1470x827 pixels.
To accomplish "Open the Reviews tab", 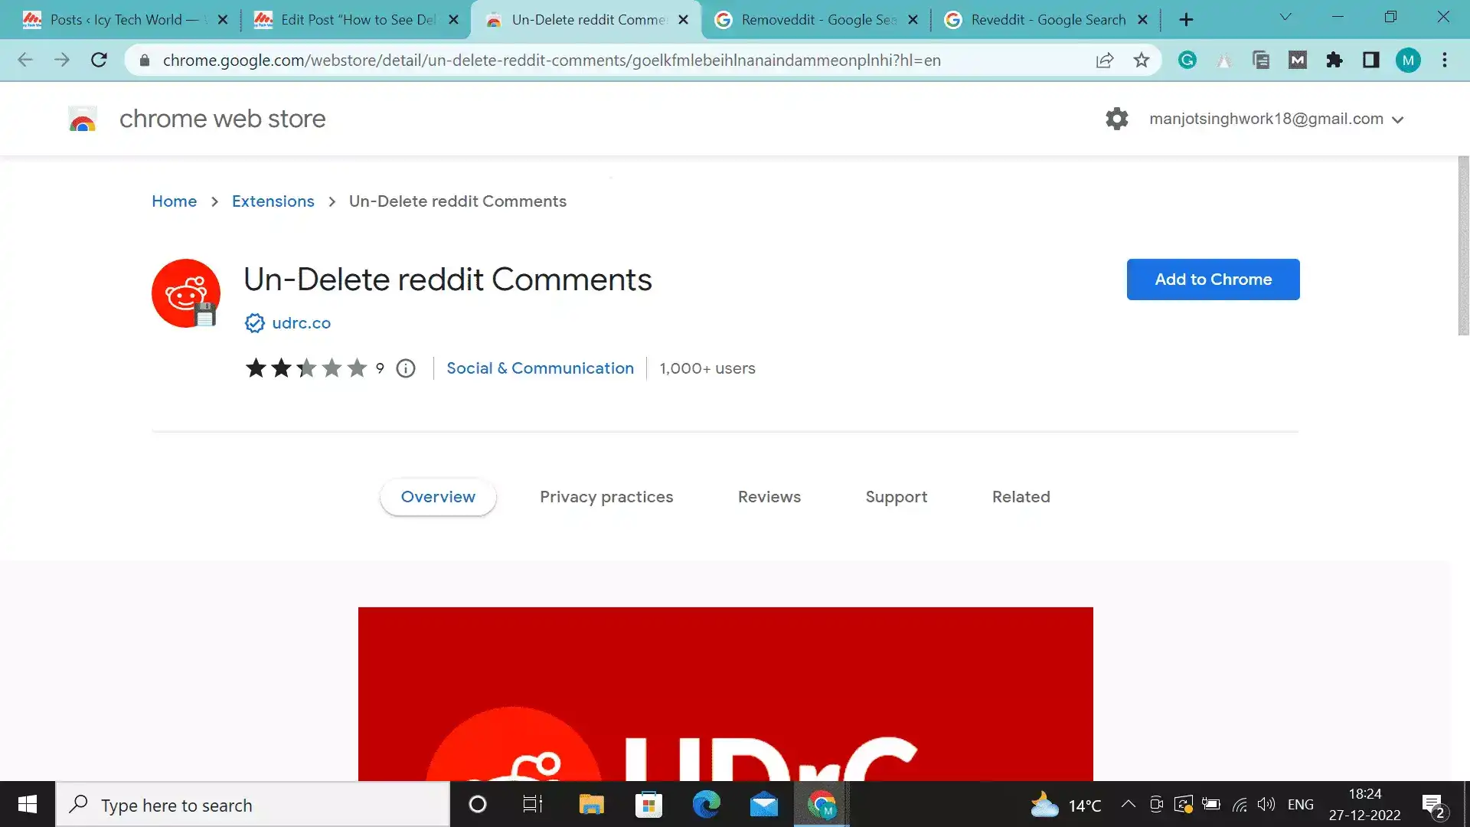I will 769,497.
